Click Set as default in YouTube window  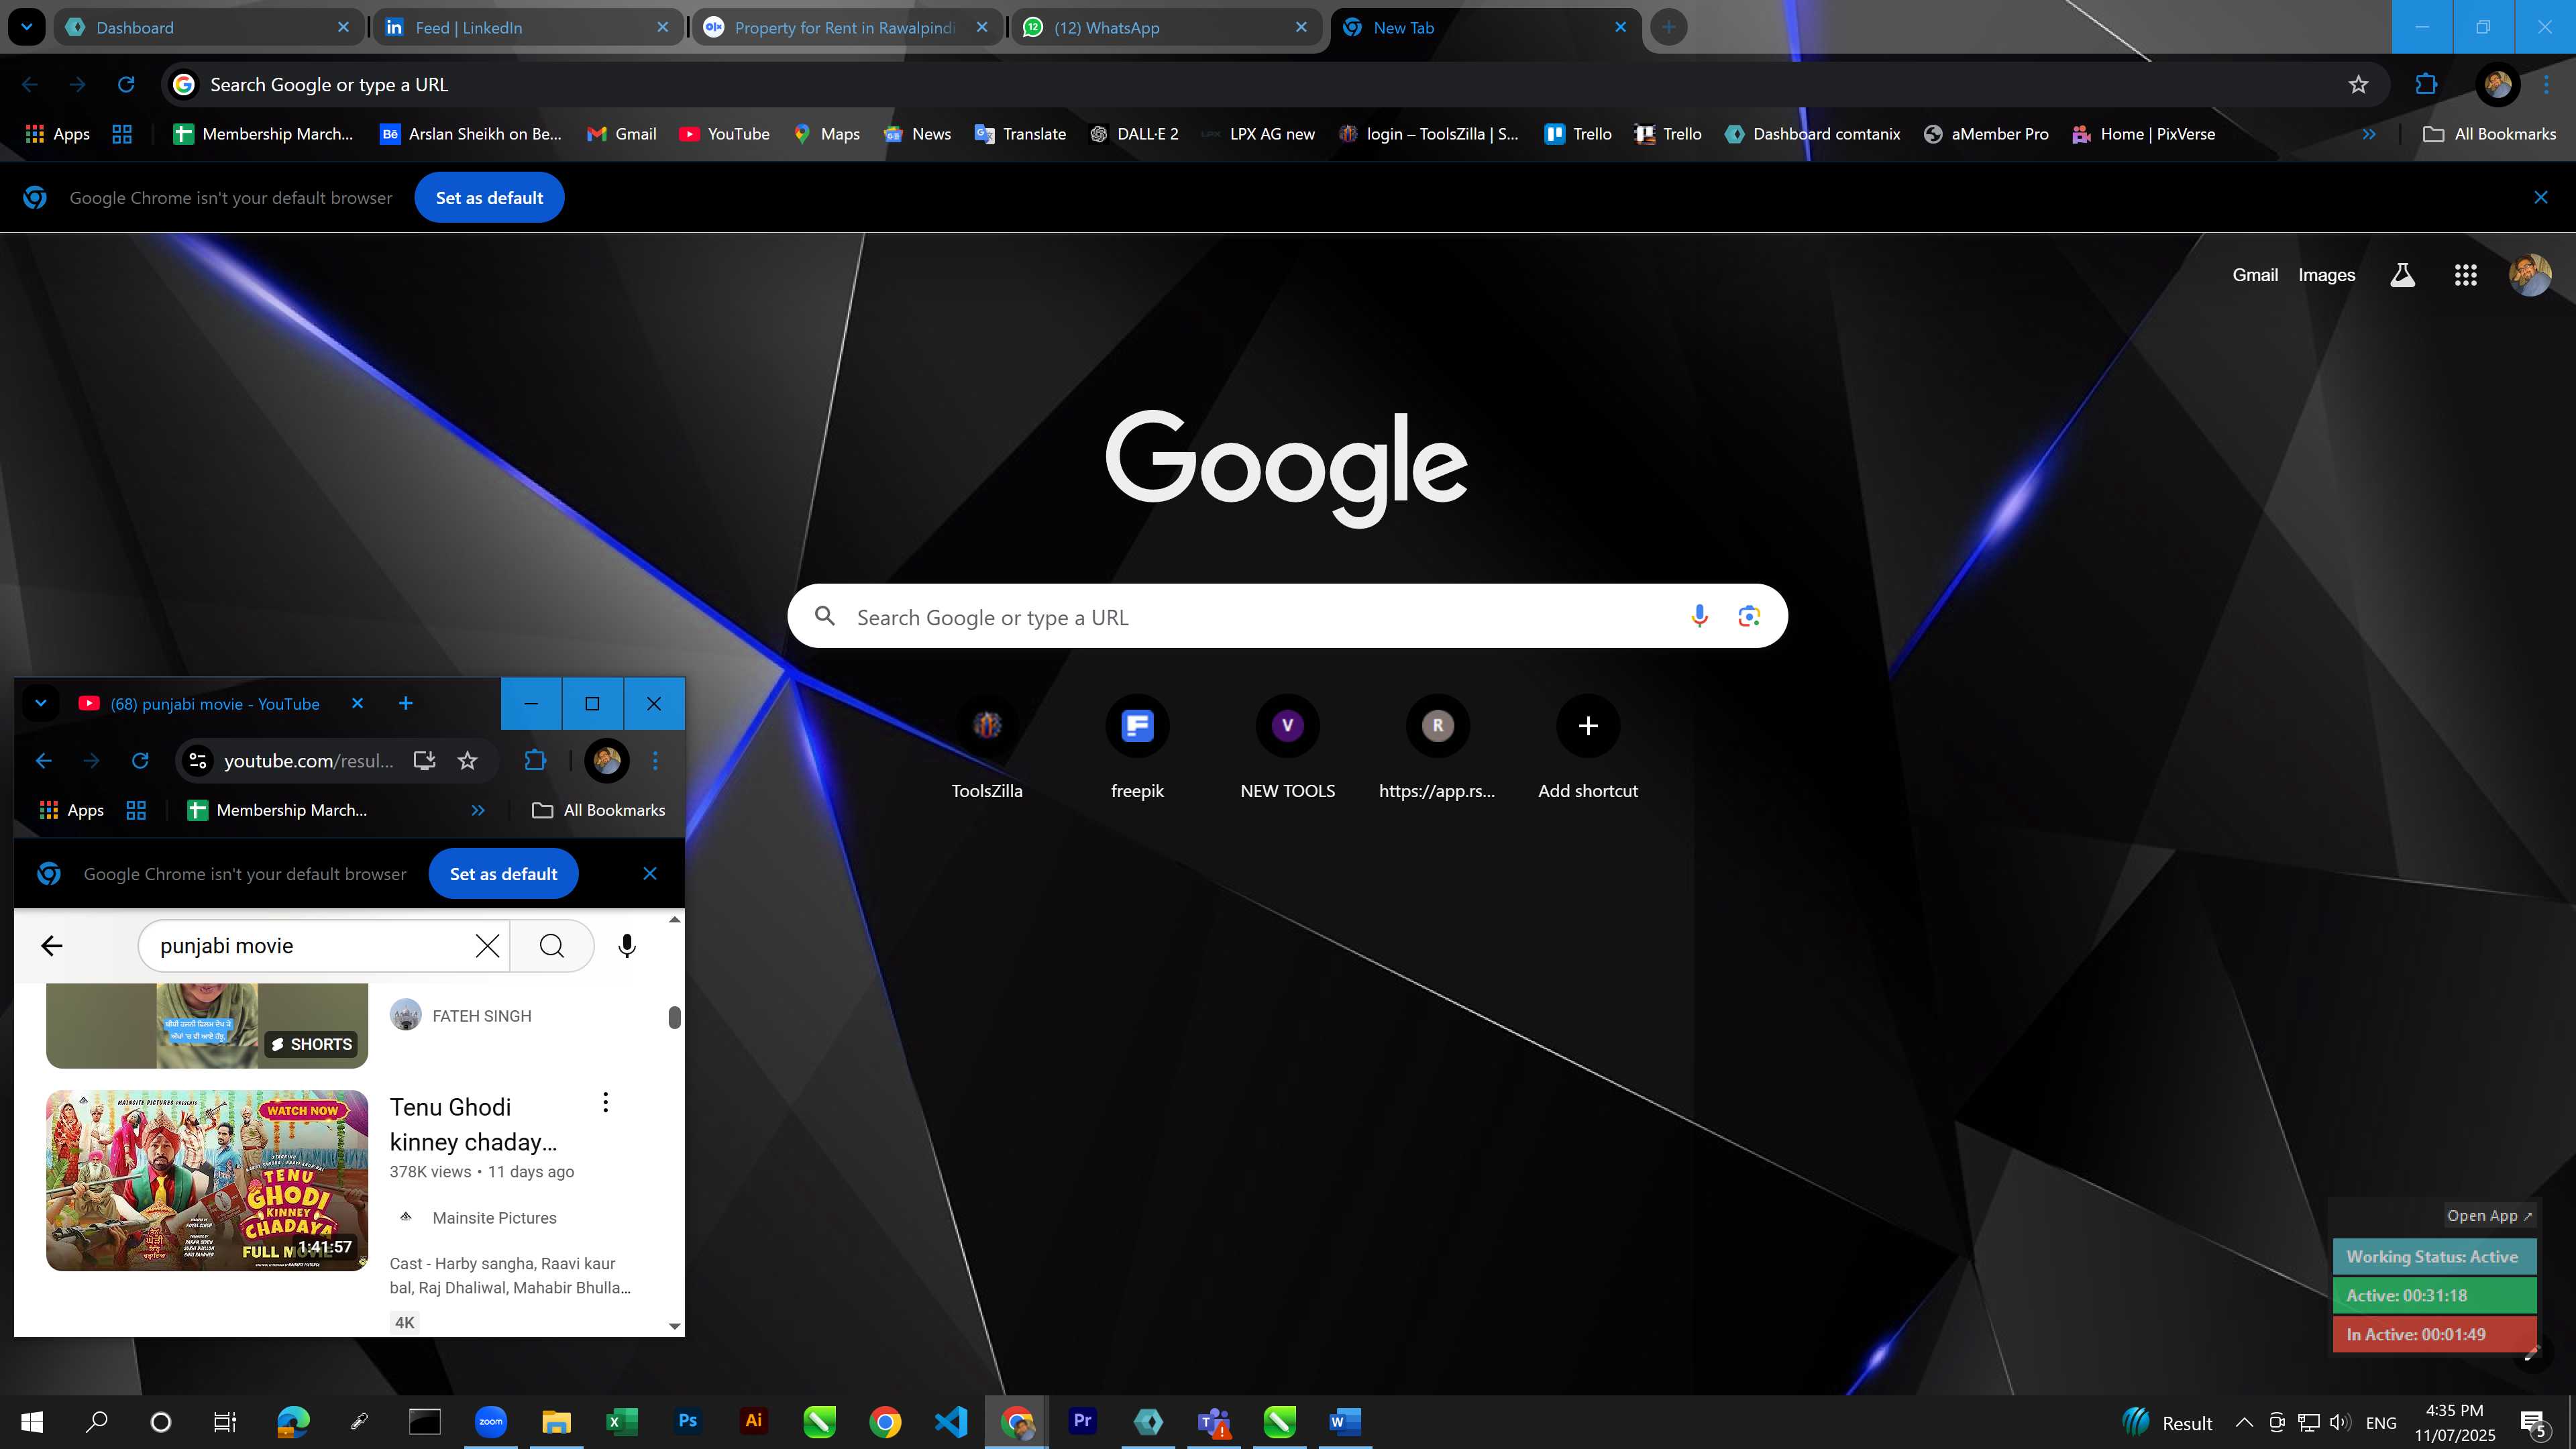point(503,874)
